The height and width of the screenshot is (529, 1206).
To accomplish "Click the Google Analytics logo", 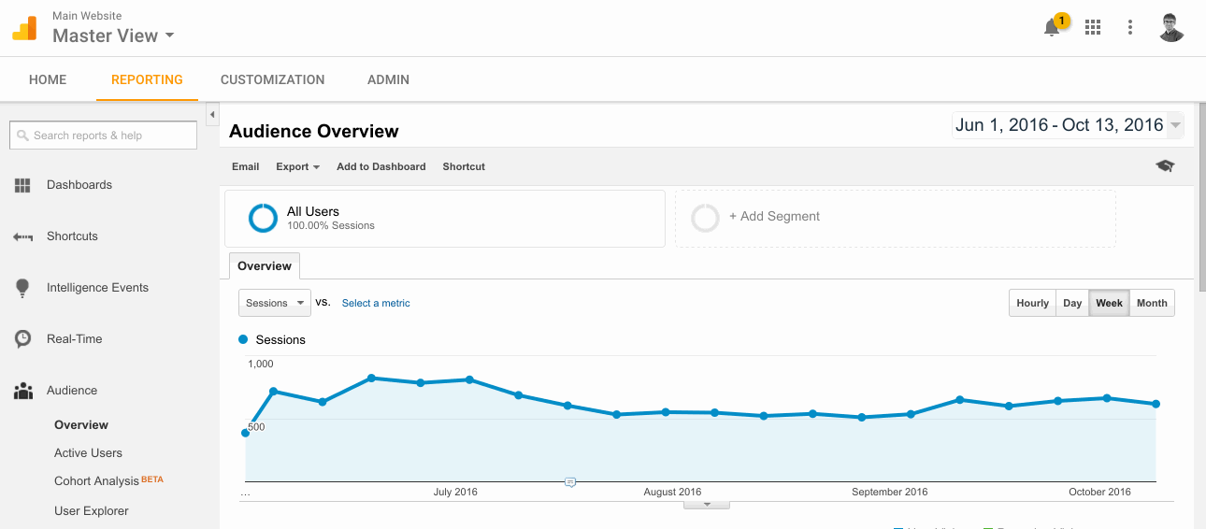I will coord(24,28).
